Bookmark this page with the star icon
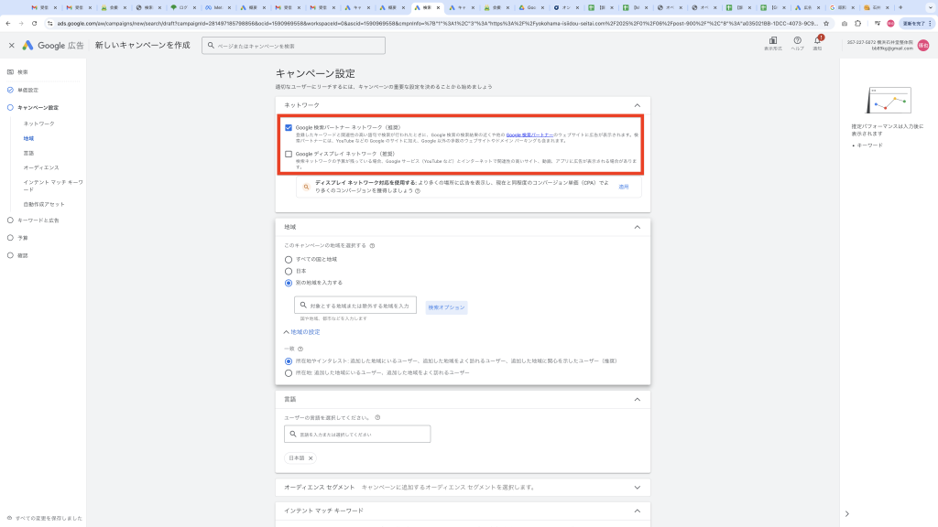The height and width of the screenshot is (527, 938). tap(827, 22)
